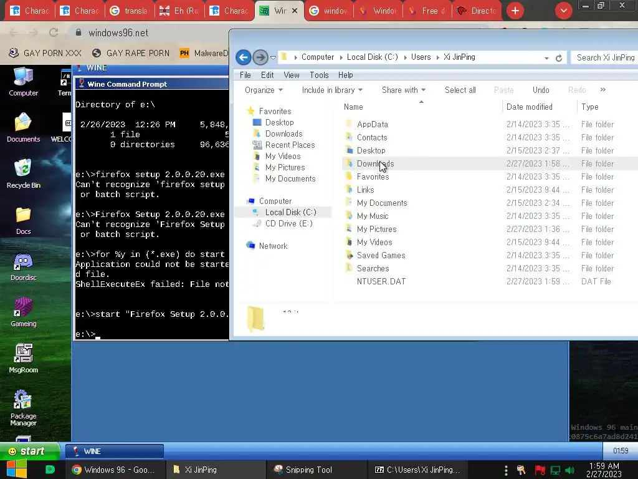Screen dimensions: 638x479
Task: Click Undo in Explorer toolbar
Action: point(541,90)
